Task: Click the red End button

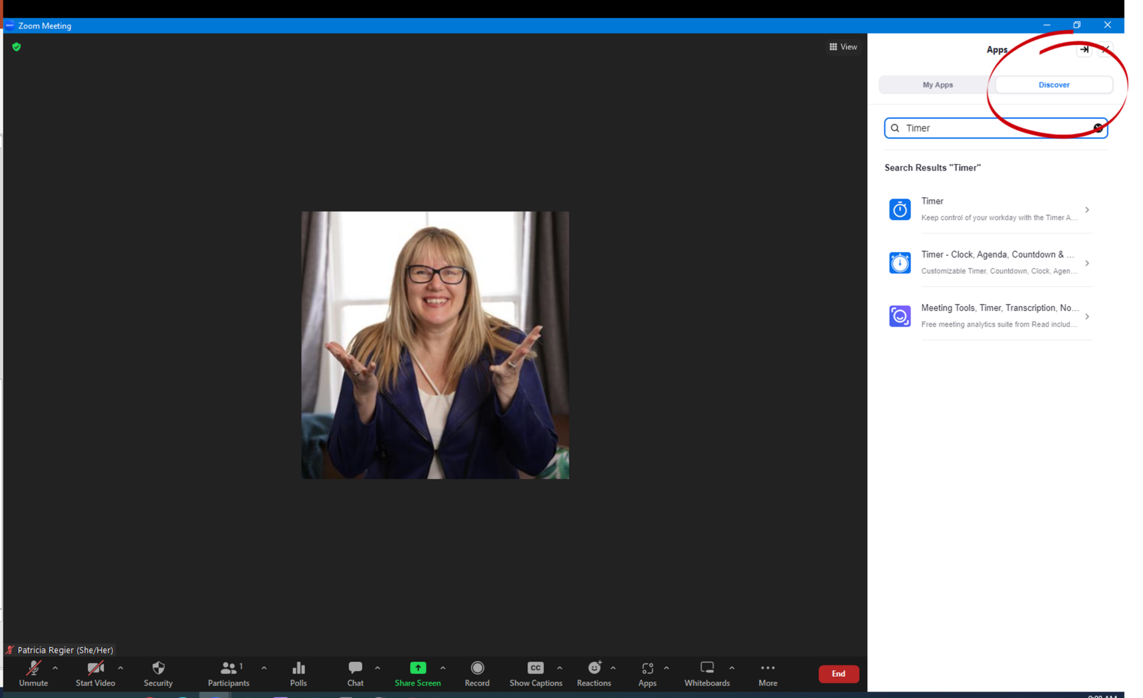Action: [838, 673]
